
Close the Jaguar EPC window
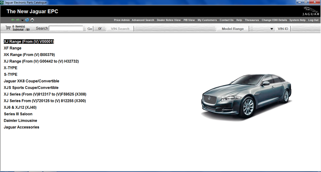point(314,2)
